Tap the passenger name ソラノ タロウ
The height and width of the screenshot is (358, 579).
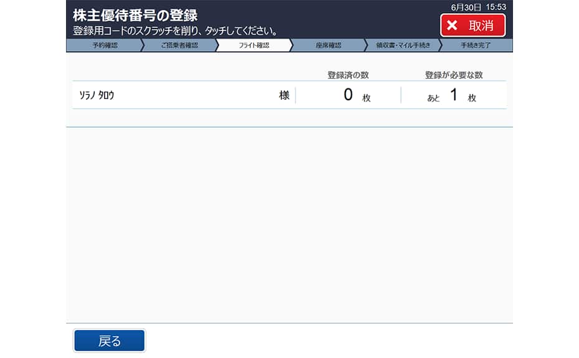pos(97,95)
